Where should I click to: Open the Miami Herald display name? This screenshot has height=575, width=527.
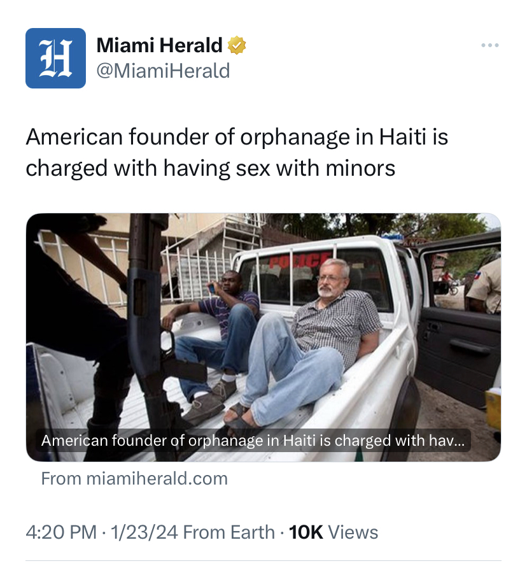pos(159,45)
